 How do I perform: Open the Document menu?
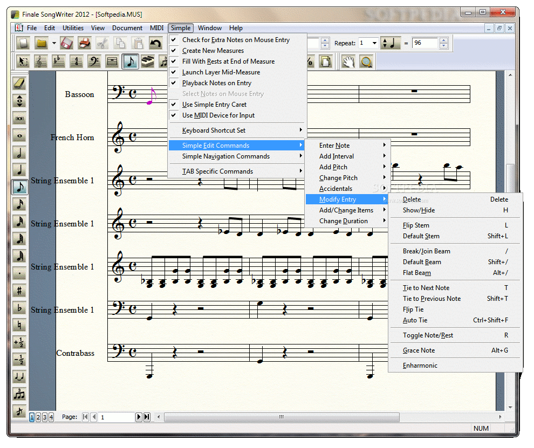127,28
